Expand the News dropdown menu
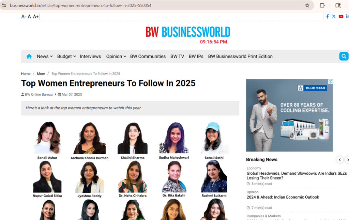This screenshot has width=349, height=220. coord(45,57)
